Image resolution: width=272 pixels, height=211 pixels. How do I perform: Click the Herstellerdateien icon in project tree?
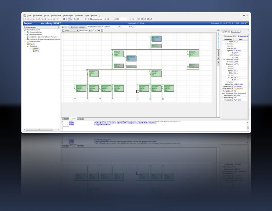point(28,34)
